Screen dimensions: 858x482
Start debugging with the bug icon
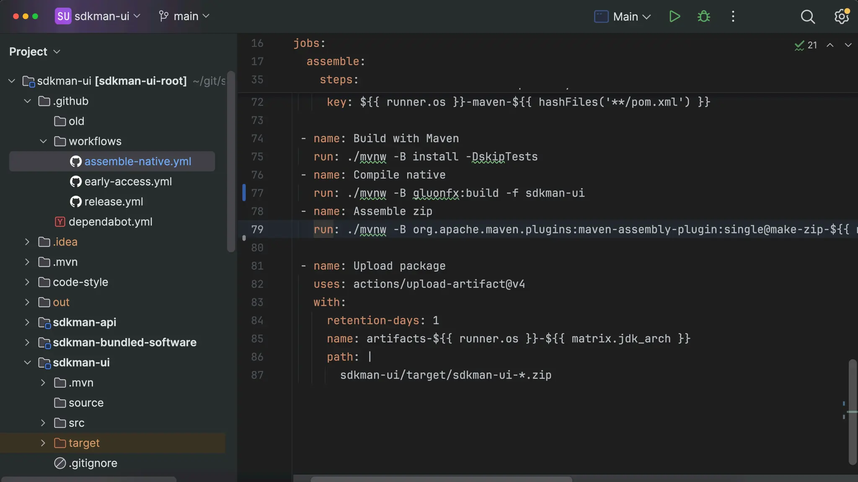point(704,17)
